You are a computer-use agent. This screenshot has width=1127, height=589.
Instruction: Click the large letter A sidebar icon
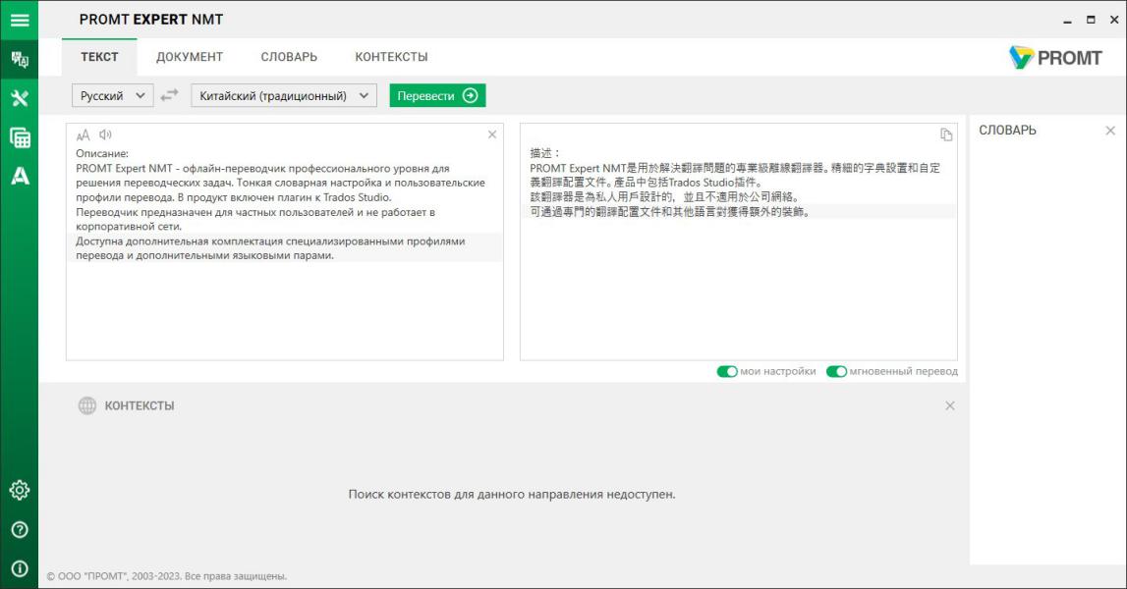[19, 177]
